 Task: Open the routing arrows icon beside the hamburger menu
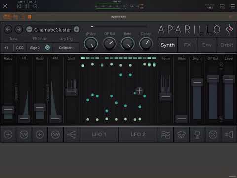click(x=222, y=6)
